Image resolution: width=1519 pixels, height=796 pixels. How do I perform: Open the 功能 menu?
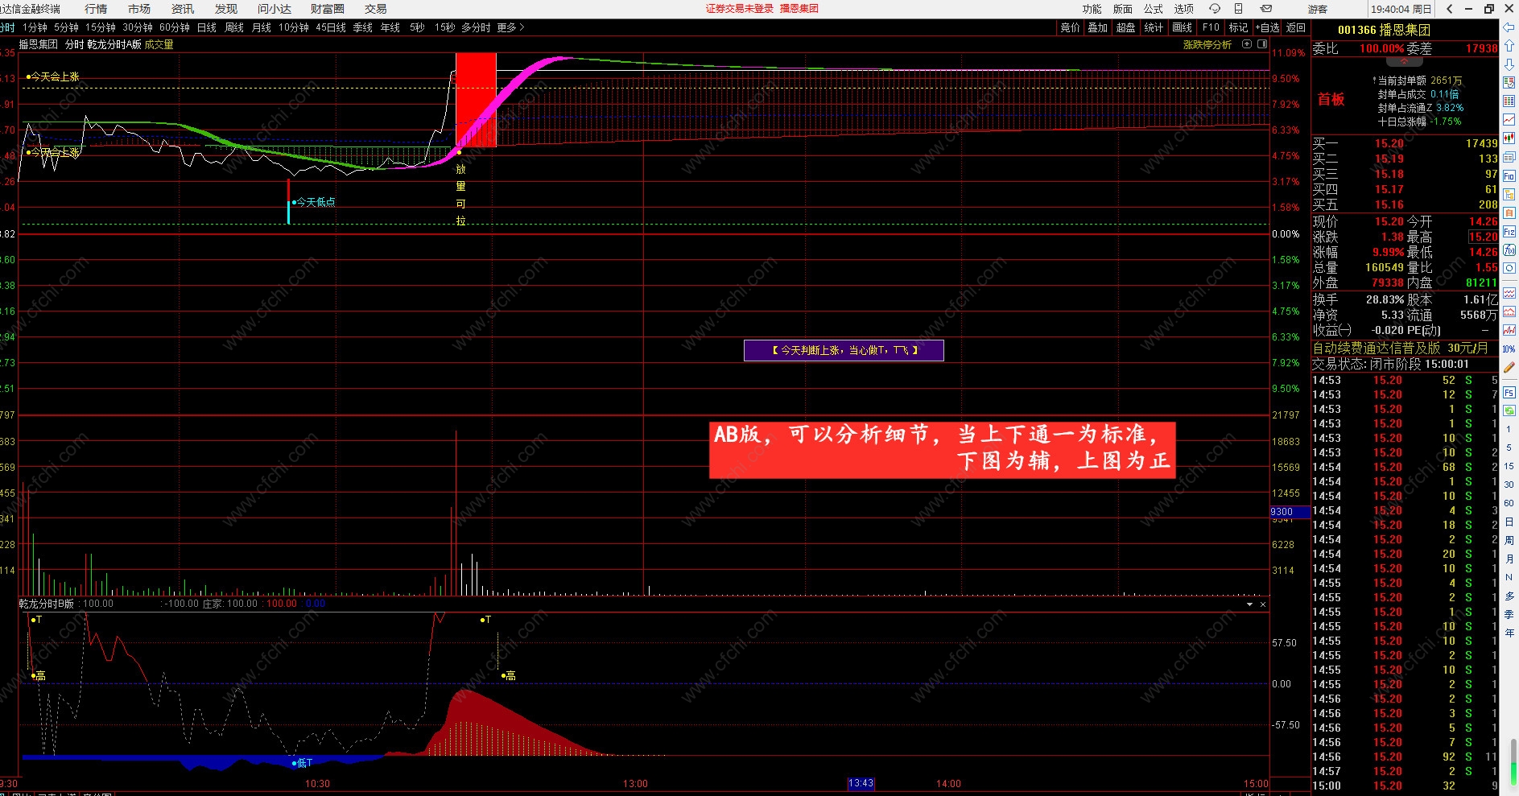pos(1092,9)
